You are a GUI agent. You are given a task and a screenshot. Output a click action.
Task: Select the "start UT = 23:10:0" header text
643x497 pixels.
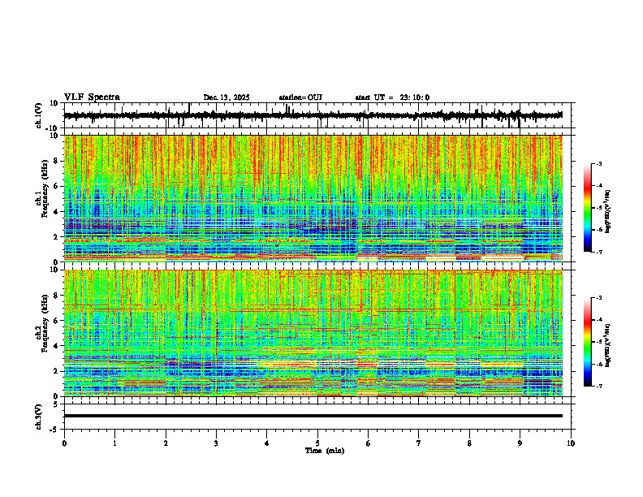(x=392, y=97)
